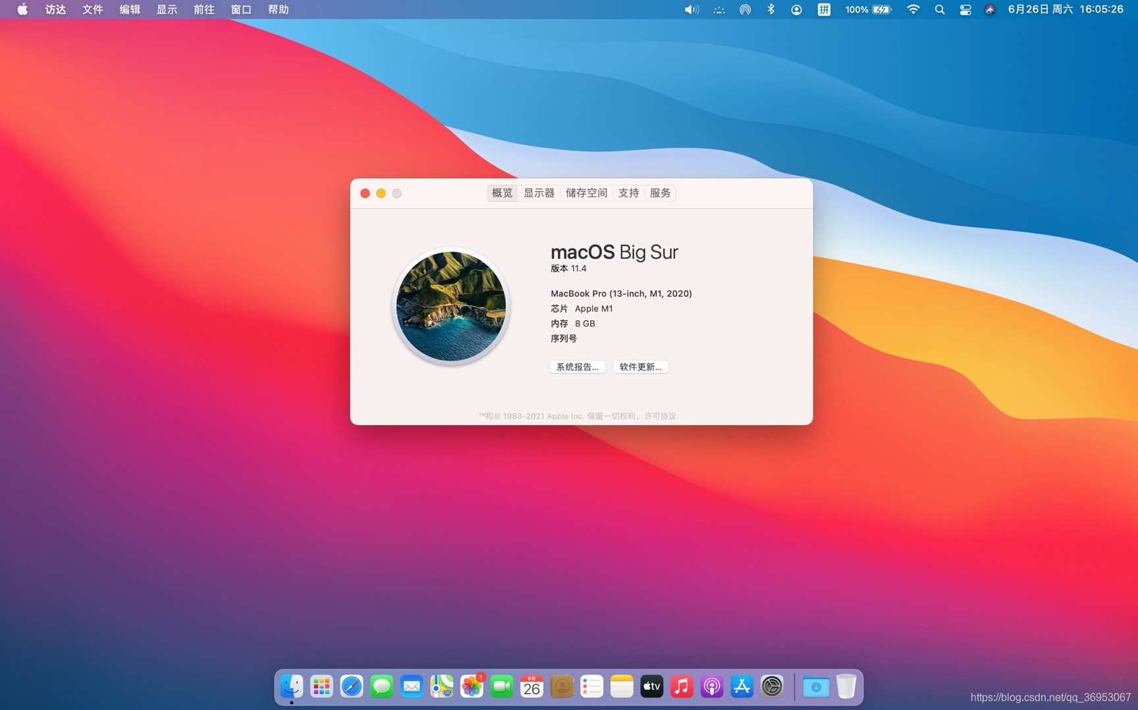This screenshot has height=710, width=1138.
Task: Open Photos app in the Dock
Action: point(472,686)
